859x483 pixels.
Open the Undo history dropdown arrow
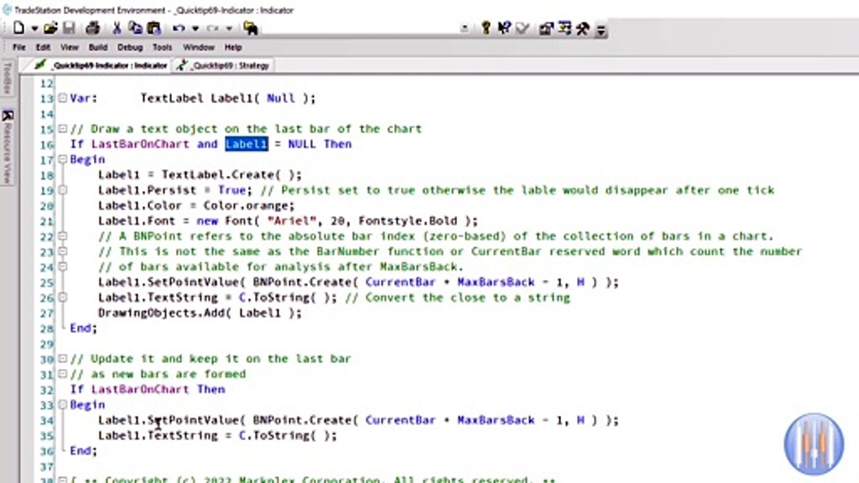(x=195, y=29)
